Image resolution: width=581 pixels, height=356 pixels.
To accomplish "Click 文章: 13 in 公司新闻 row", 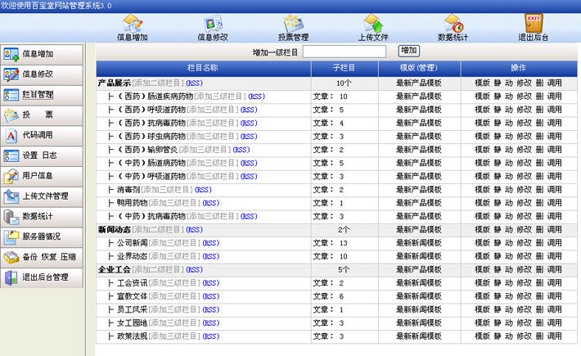I will pos(330,243).
